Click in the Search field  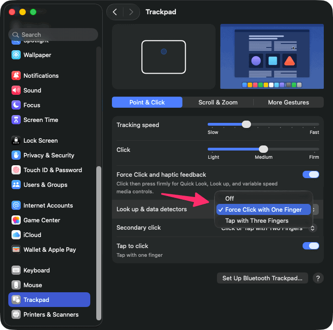tap(53, 35)
